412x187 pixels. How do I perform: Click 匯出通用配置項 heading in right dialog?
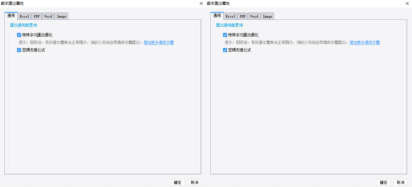229,25
